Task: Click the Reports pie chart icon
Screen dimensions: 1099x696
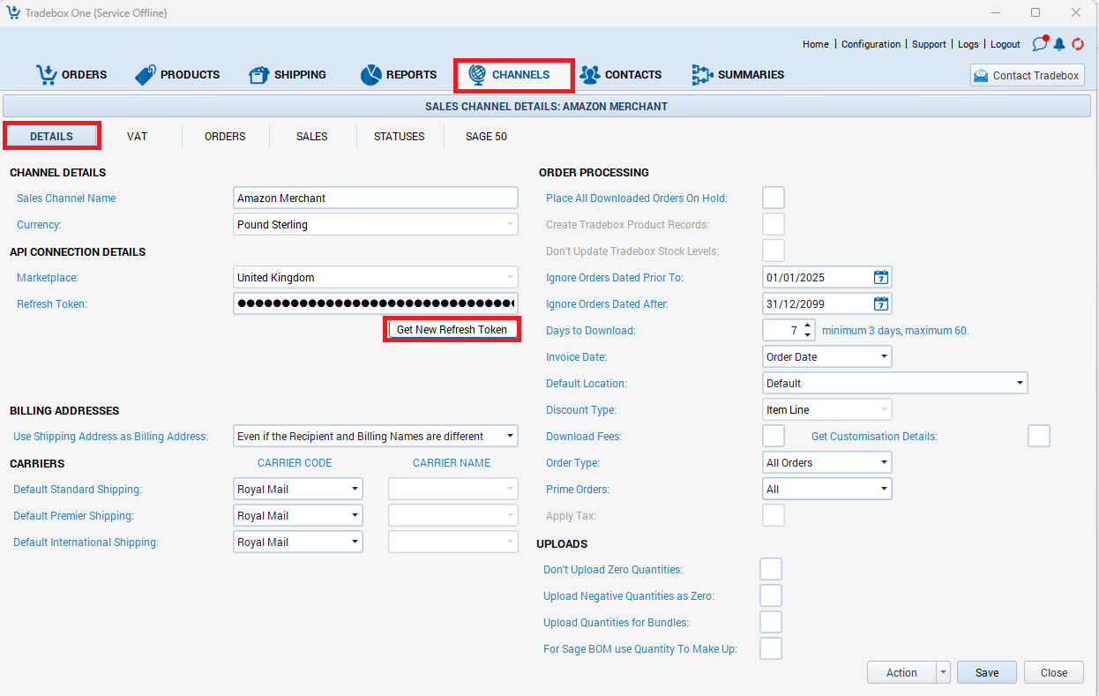Action: pos(370,75)
